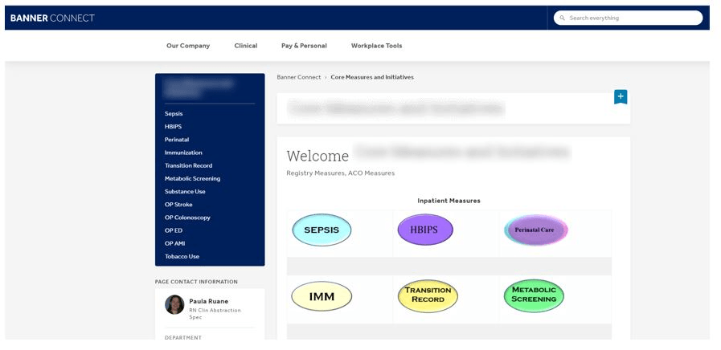Click the Transition Record oval icon
Image resolution: width=721 pixels, height=350 pixels.
point(428,295)
